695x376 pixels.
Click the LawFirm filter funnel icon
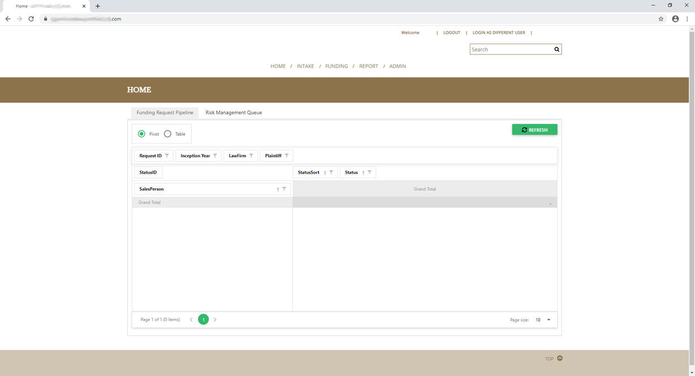click(x=251, y=156)
